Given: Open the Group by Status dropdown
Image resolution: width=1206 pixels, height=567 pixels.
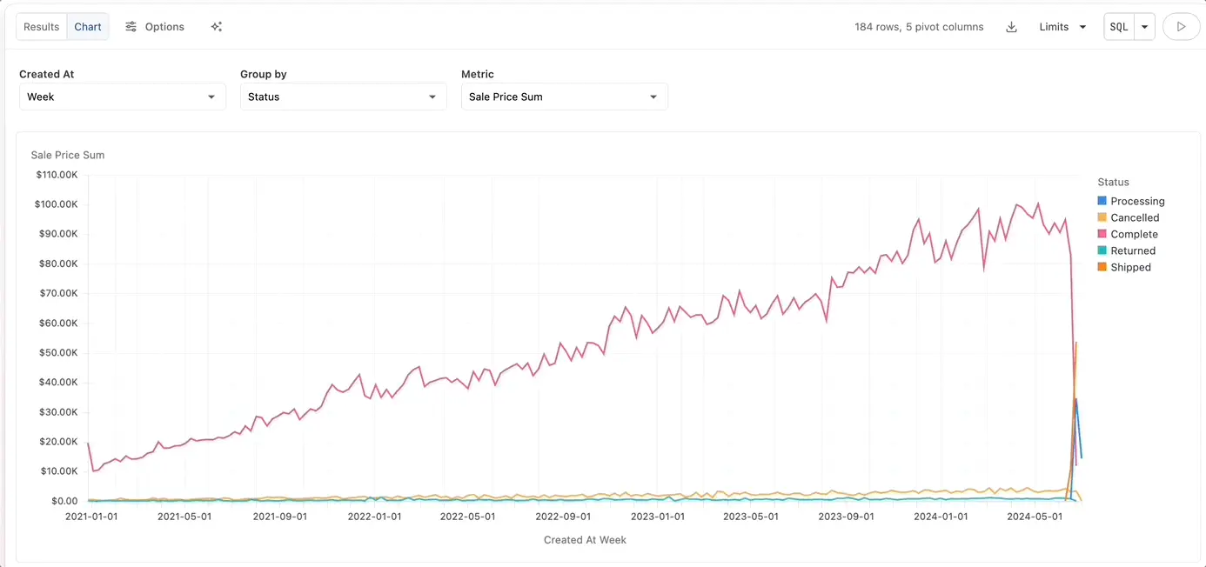Looking at the screenshot, I should click(x=344, y=97).
